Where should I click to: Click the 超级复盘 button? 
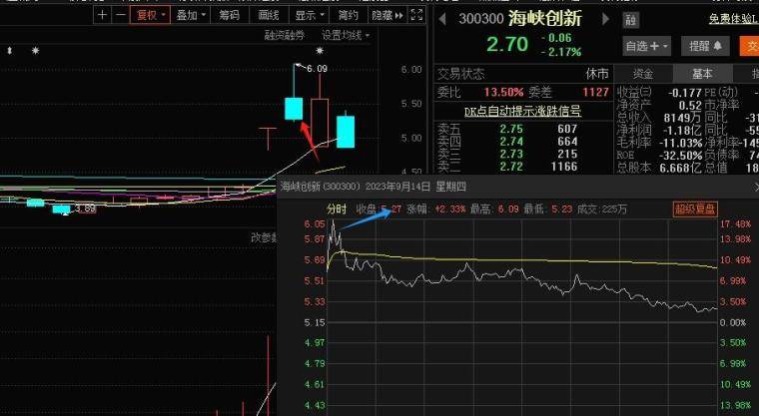point(695,208)
